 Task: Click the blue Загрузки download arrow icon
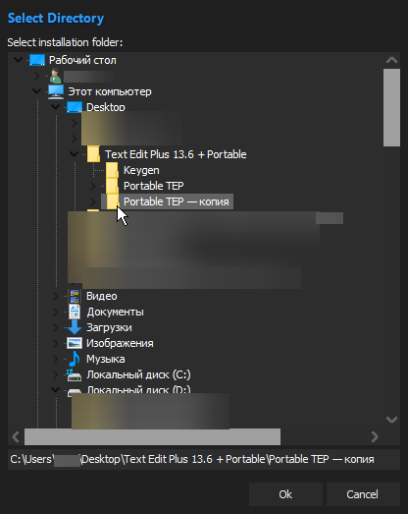[x=75, y=327]
